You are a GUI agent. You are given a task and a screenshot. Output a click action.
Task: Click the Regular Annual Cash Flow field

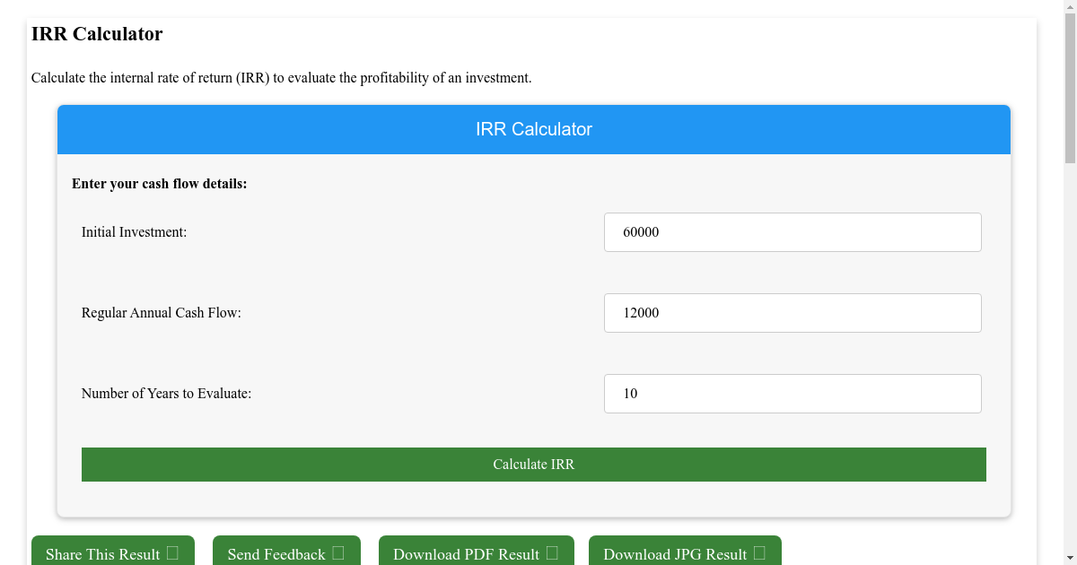(x=792, y=313)
